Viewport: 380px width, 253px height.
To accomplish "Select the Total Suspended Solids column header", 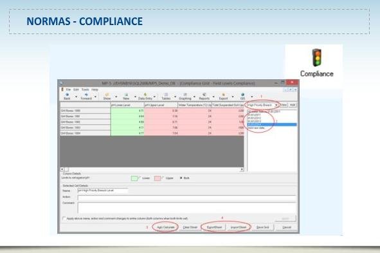I will (x=228, y=105).
